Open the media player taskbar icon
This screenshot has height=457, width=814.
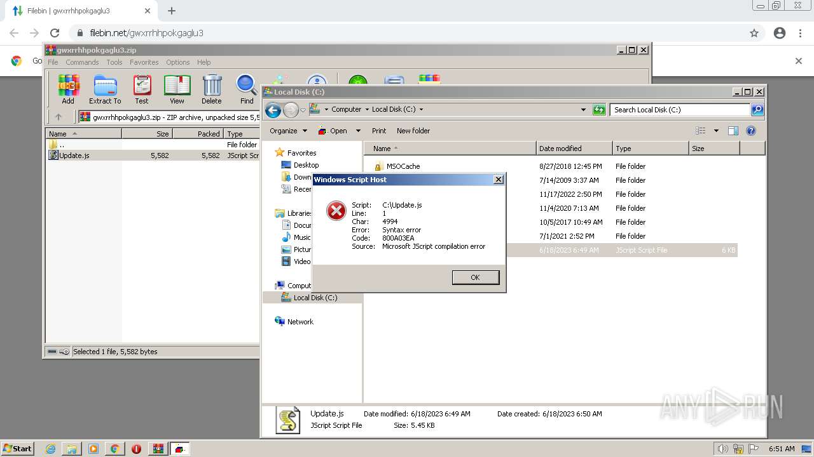(x=93, y=449)
